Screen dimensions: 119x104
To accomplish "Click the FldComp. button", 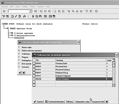I will pos(70,102).
